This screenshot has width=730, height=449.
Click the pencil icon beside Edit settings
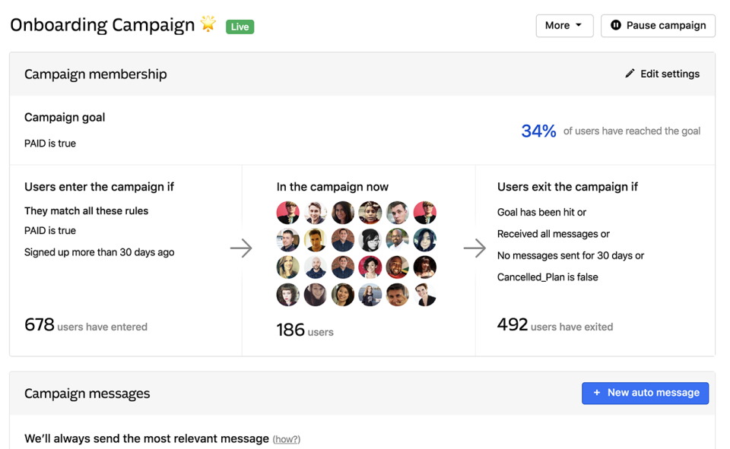tap(630, 74)
